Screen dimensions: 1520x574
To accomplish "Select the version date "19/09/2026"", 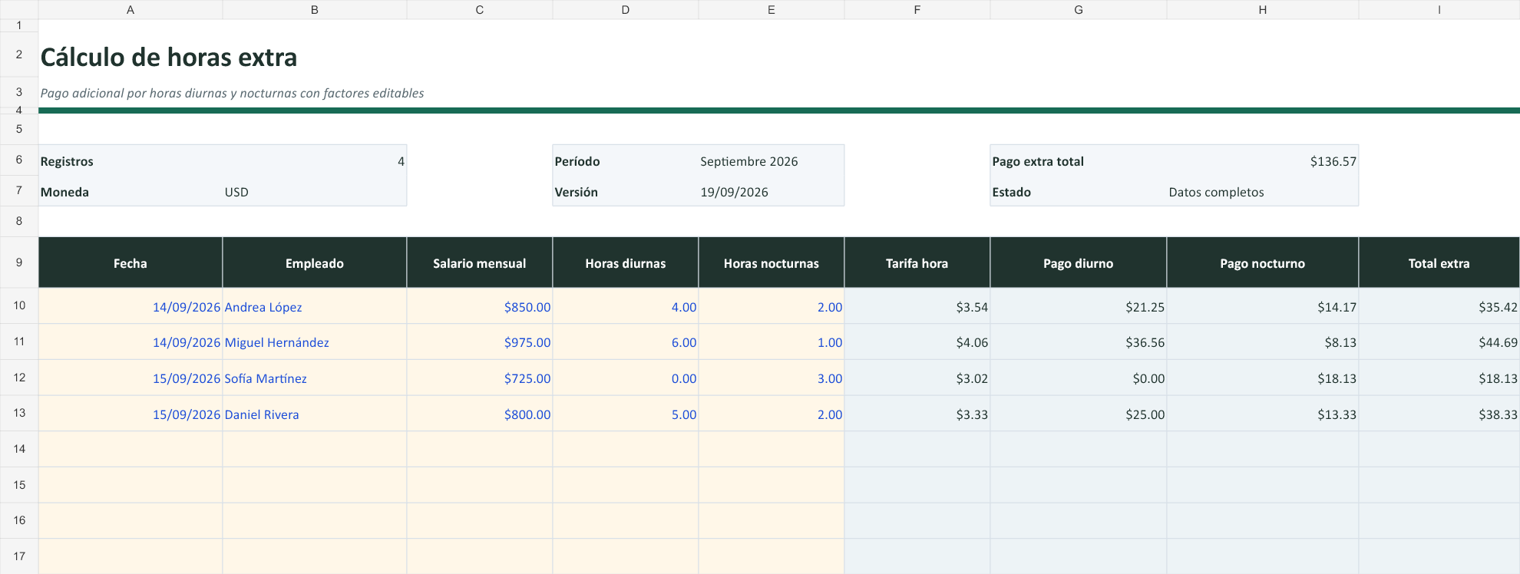I will [x=772, y=192].
